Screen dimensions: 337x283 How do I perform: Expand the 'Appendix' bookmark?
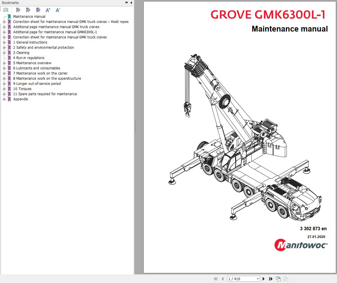click(x=4, y=99)
